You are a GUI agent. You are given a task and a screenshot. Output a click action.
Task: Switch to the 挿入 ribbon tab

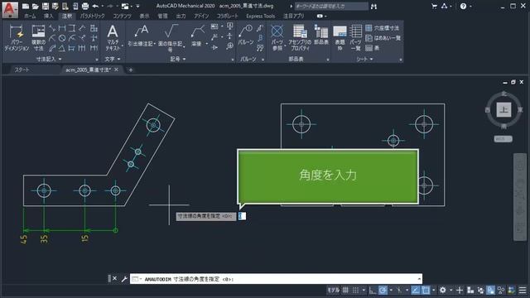[x=48, y=16]
